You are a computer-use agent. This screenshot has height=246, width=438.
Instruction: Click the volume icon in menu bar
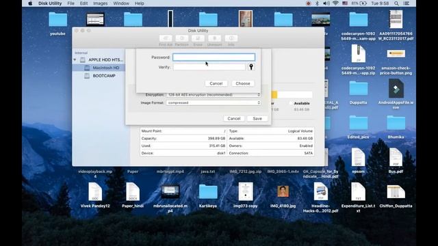326,3
